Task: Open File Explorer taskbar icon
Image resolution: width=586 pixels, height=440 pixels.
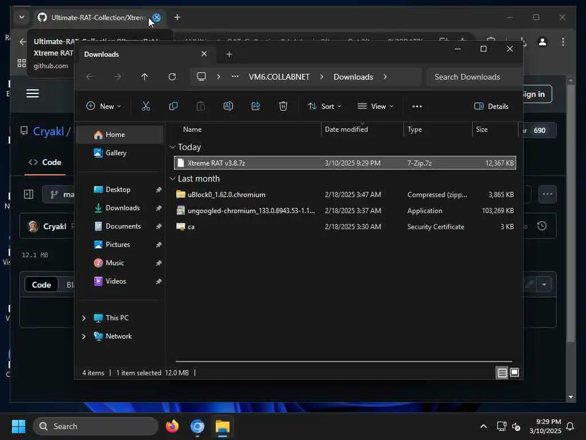Action: [223, 426]
